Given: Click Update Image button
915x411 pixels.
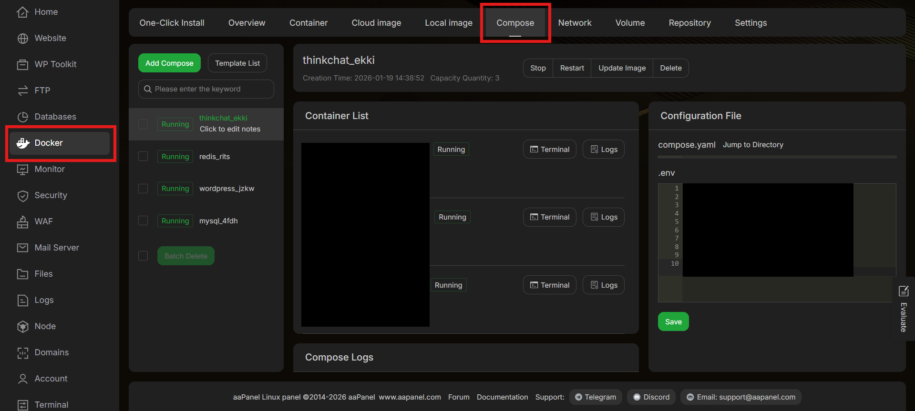Looking at the screenshot, I should 622,68.
